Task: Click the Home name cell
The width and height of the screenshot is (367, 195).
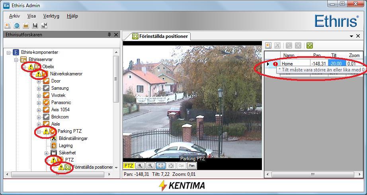Action: [x=295, y=63]
